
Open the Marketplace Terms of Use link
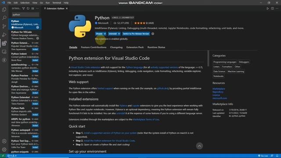click(x=146, y=119)
